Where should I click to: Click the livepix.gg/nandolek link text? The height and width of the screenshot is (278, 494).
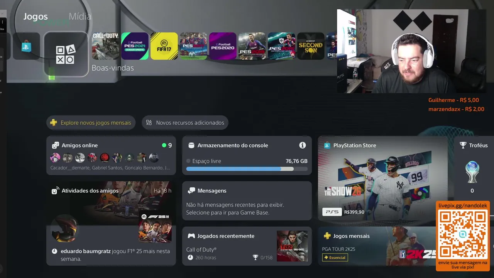click(463, 206)
